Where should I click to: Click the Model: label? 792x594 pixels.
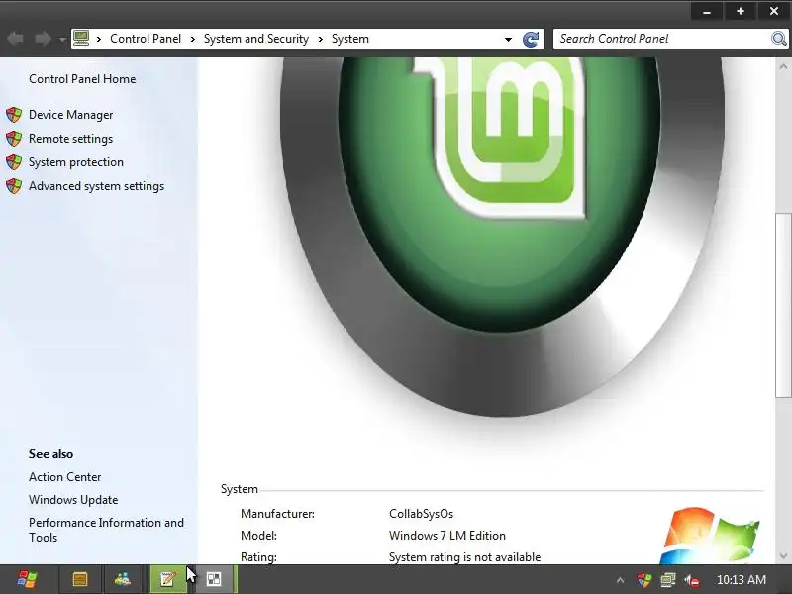click(x=258, y=536)
